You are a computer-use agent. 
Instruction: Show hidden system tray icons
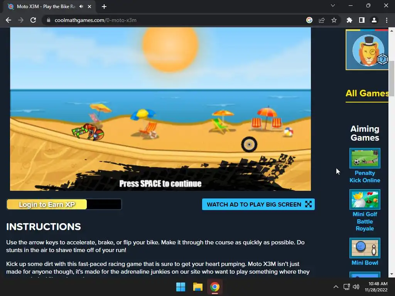(x=336, y=287)
